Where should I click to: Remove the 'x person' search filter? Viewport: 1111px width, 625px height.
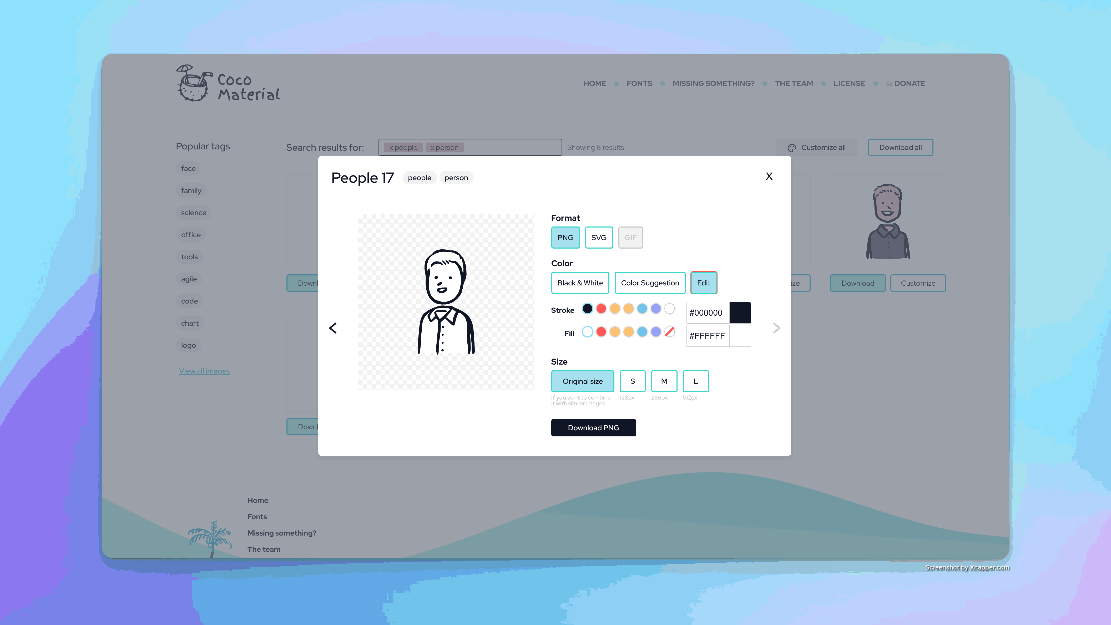click(x=444, y=148)
